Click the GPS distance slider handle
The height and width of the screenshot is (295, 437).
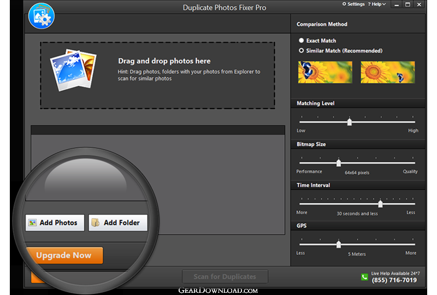pyautogui.click(x=339, y=244)
